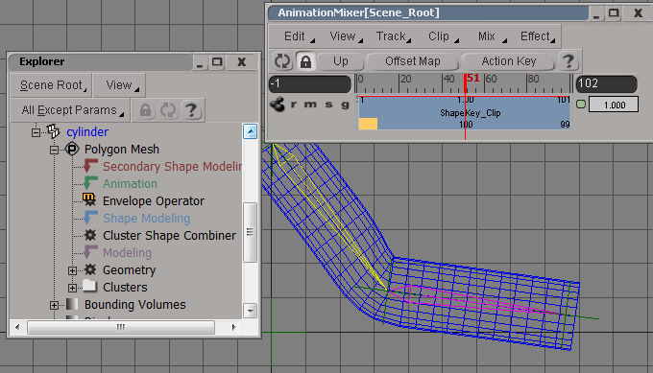Select the Cluster Shape Combiner tree item

pyautogui.click(x=169, y=235)
